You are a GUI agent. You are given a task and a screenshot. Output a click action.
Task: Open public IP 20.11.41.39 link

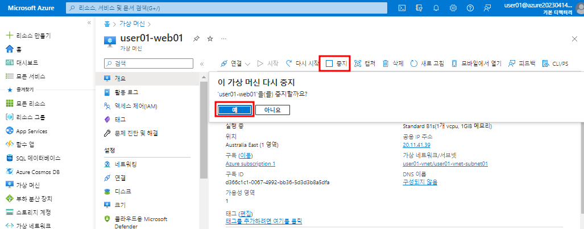(416, 145)
